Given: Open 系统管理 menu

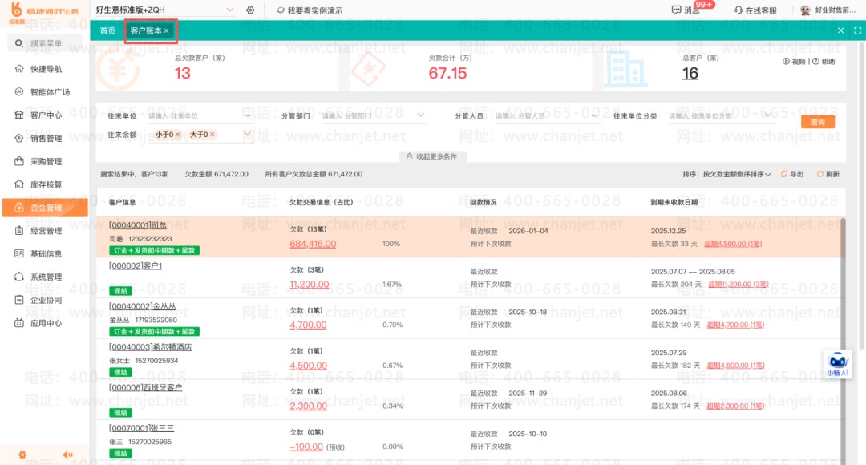Looking at the screenshot, I should [45, 277].
